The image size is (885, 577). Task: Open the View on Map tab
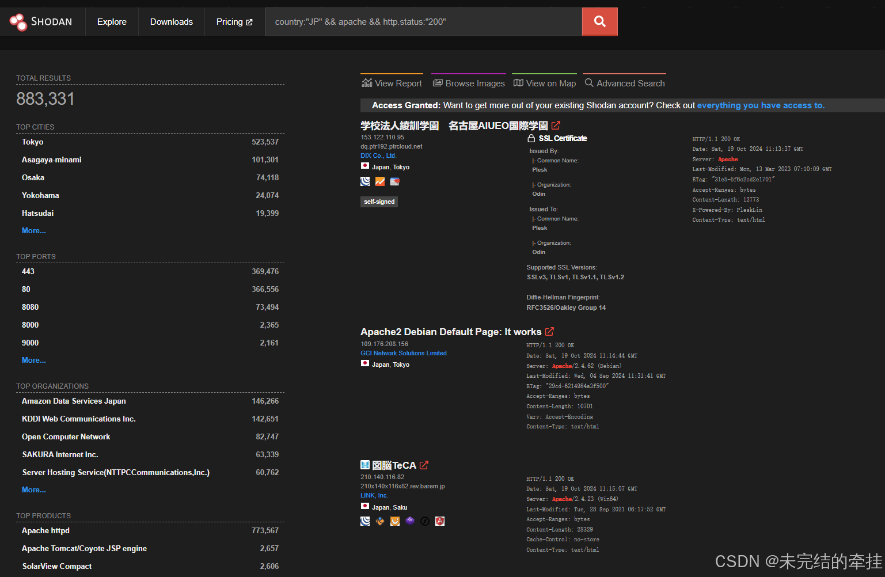pos(544,83)
